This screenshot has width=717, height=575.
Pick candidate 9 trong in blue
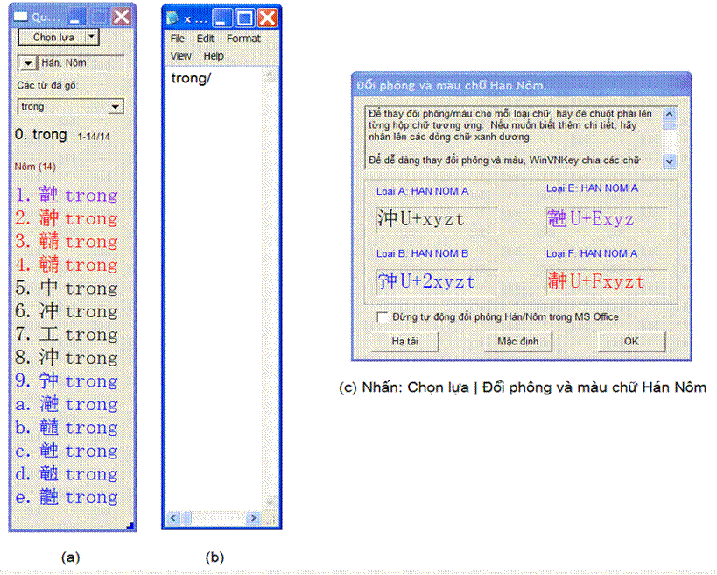67,381
